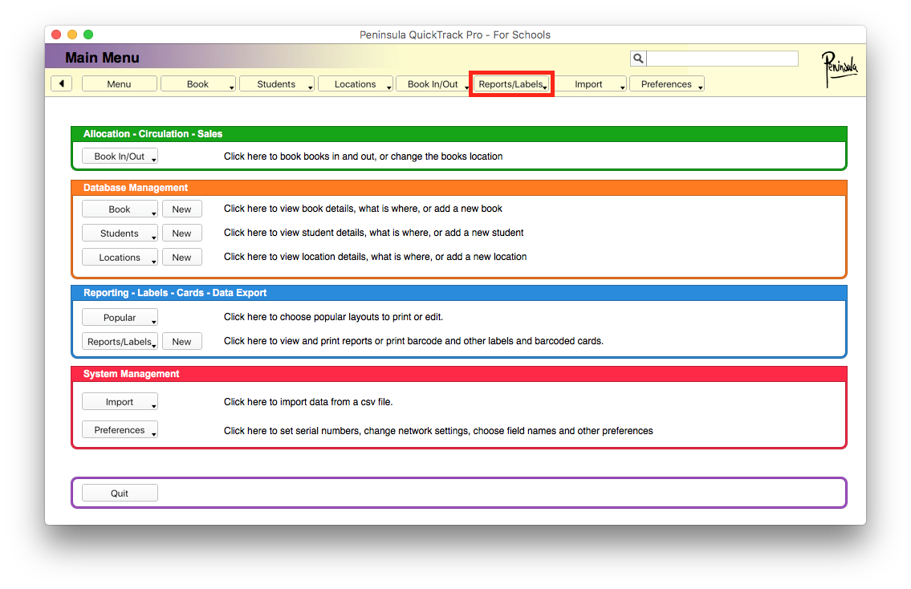Click the view and print reports description text
Viewport: 911px width, 589px height.
pyautogui.click(x=413, y=341)
